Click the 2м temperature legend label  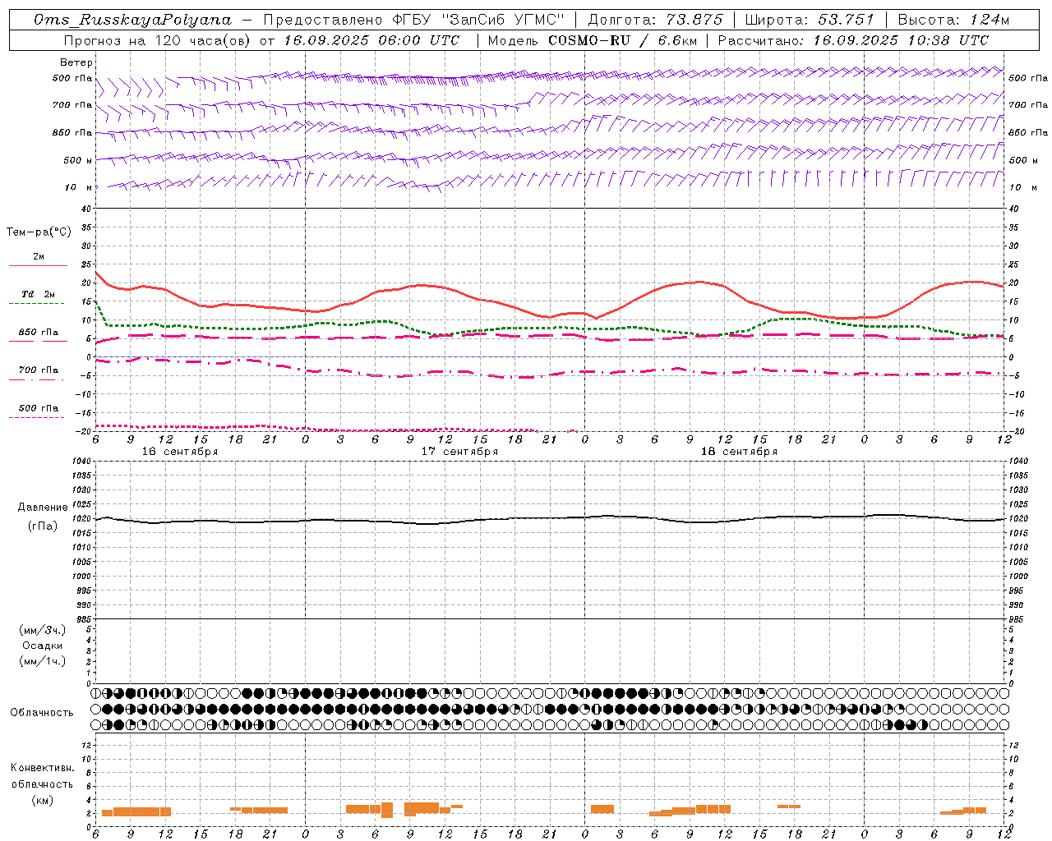pos(39,257)
